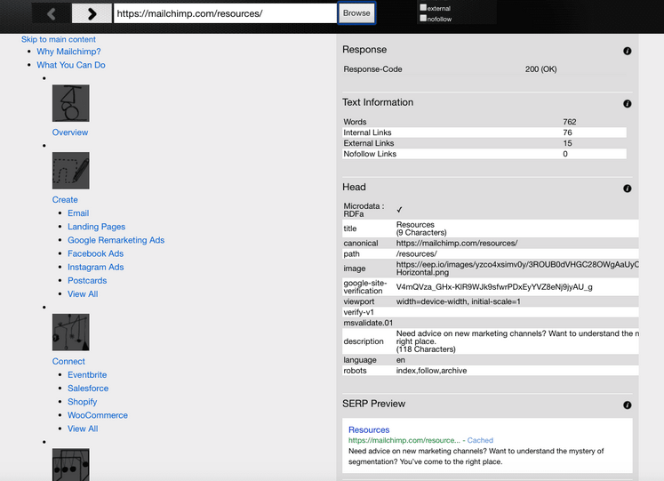This screenshot has width=664, height=481.
Task: Focus the URL input field
Action: point(225,13)
